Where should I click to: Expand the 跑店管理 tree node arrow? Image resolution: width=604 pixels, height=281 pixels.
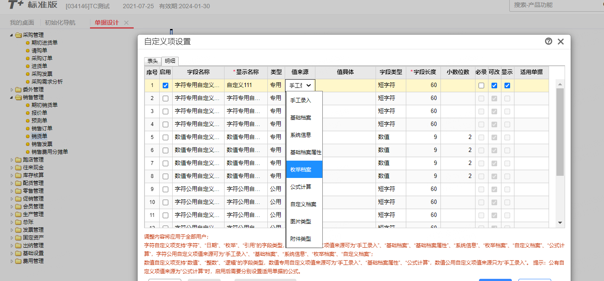click(x=12, y=160)
